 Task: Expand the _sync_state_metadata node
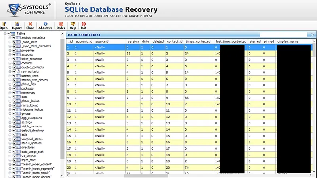[10, 46]
